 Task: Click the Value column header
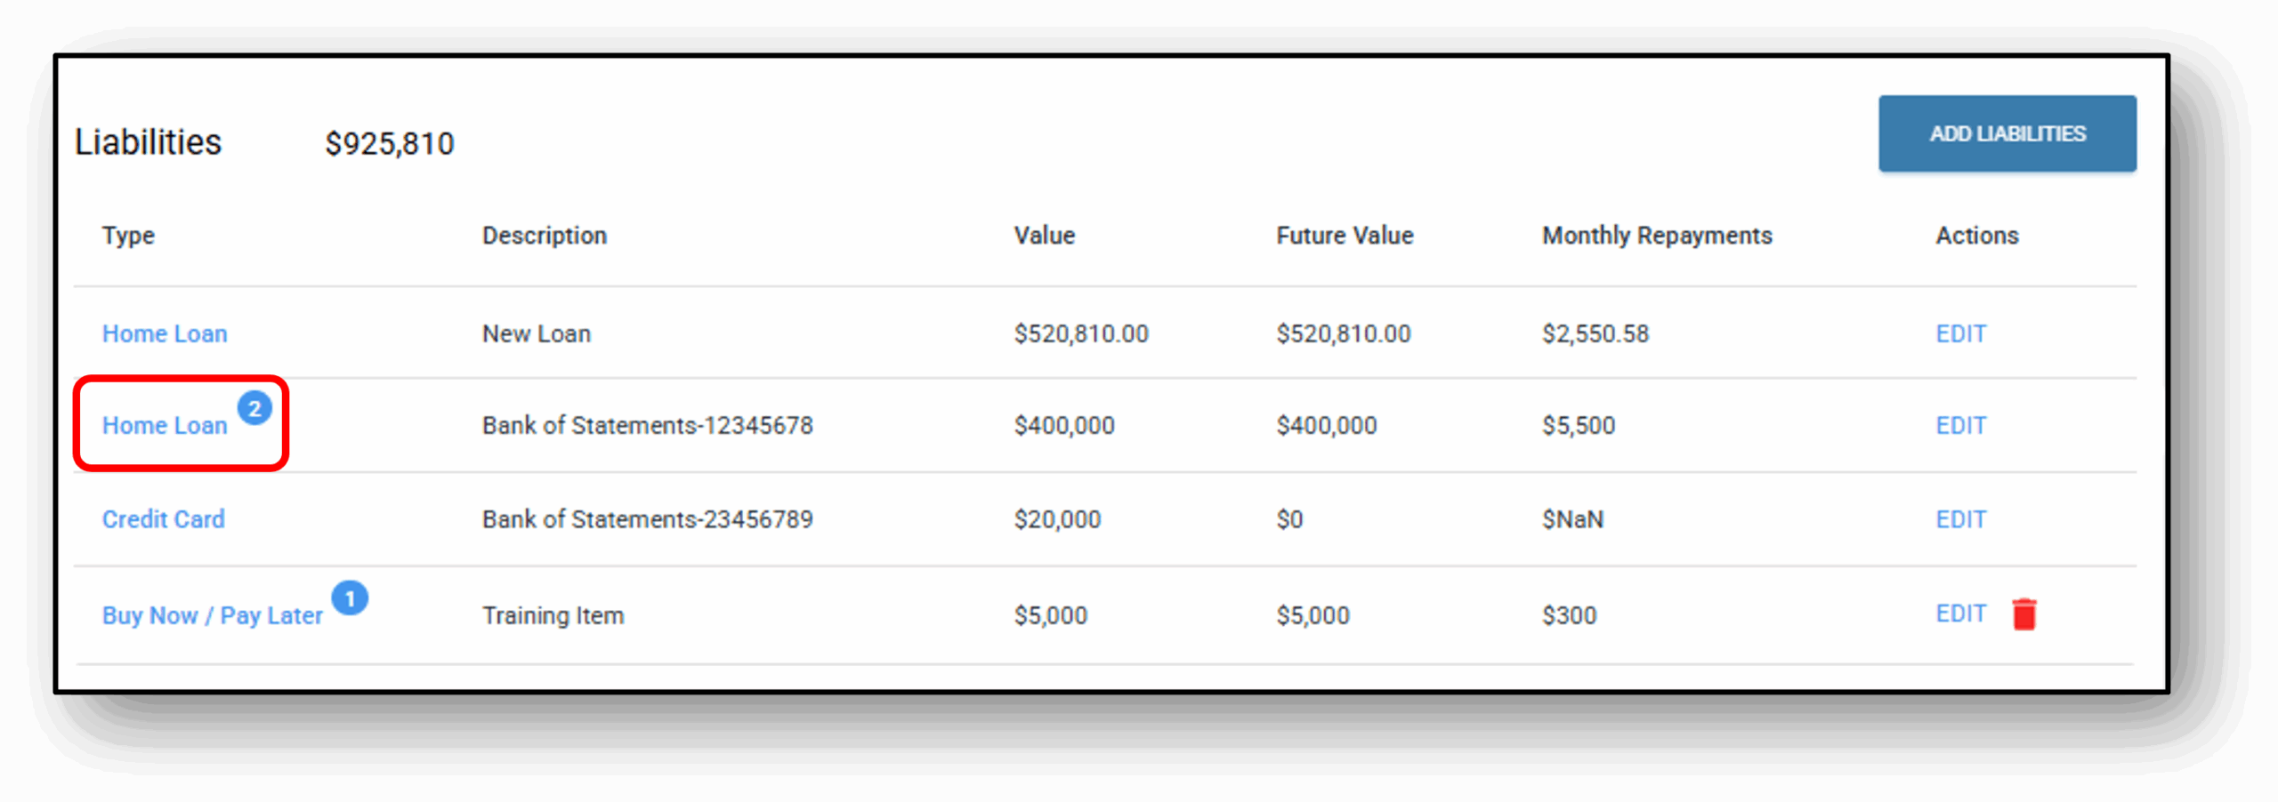(x=1044, y=236)
